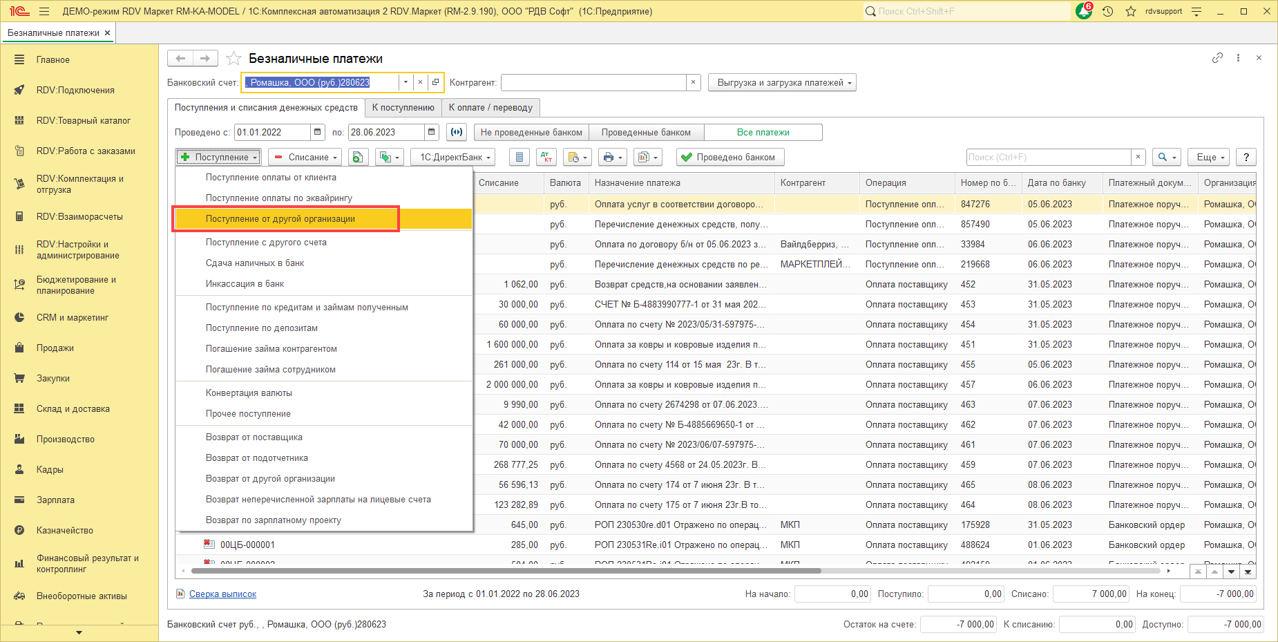Click the get-link chain icon

point(1217,58)
